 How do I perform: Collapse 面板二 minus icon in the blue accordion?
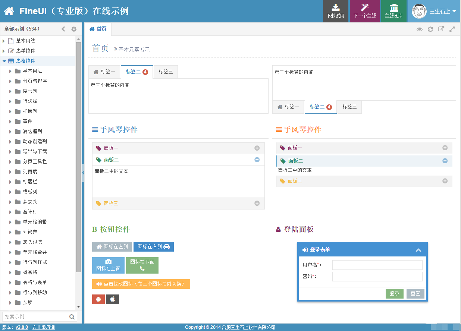coord(257,160)
